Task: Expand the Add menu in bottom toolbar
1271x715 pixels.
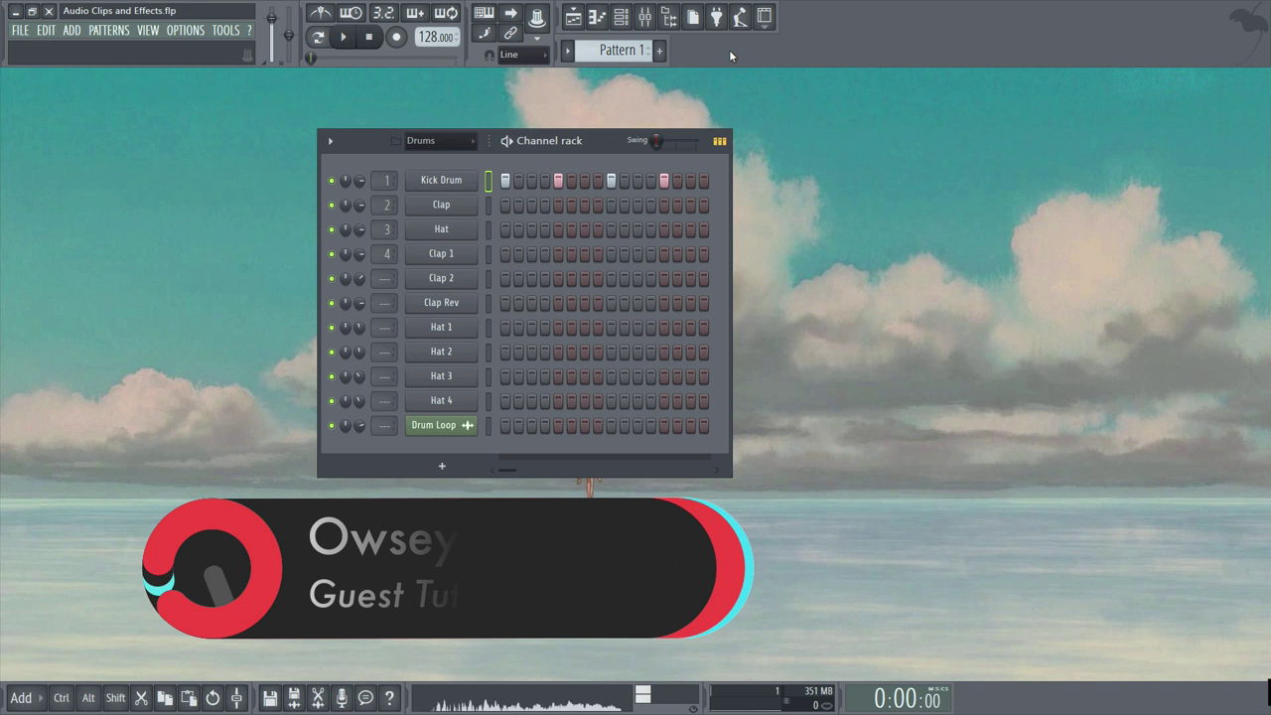Action: [21, 698]
